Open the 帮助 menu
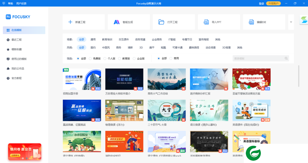The image size is (308, 163). pyautogui.click(x=11, y=4)
